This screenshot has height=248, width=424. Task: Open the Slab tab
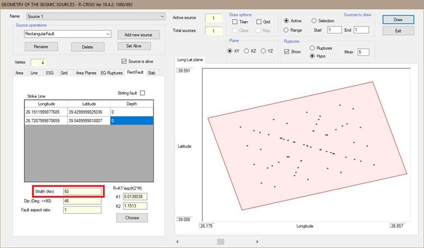pyautogui.click(x=151, y=73)
